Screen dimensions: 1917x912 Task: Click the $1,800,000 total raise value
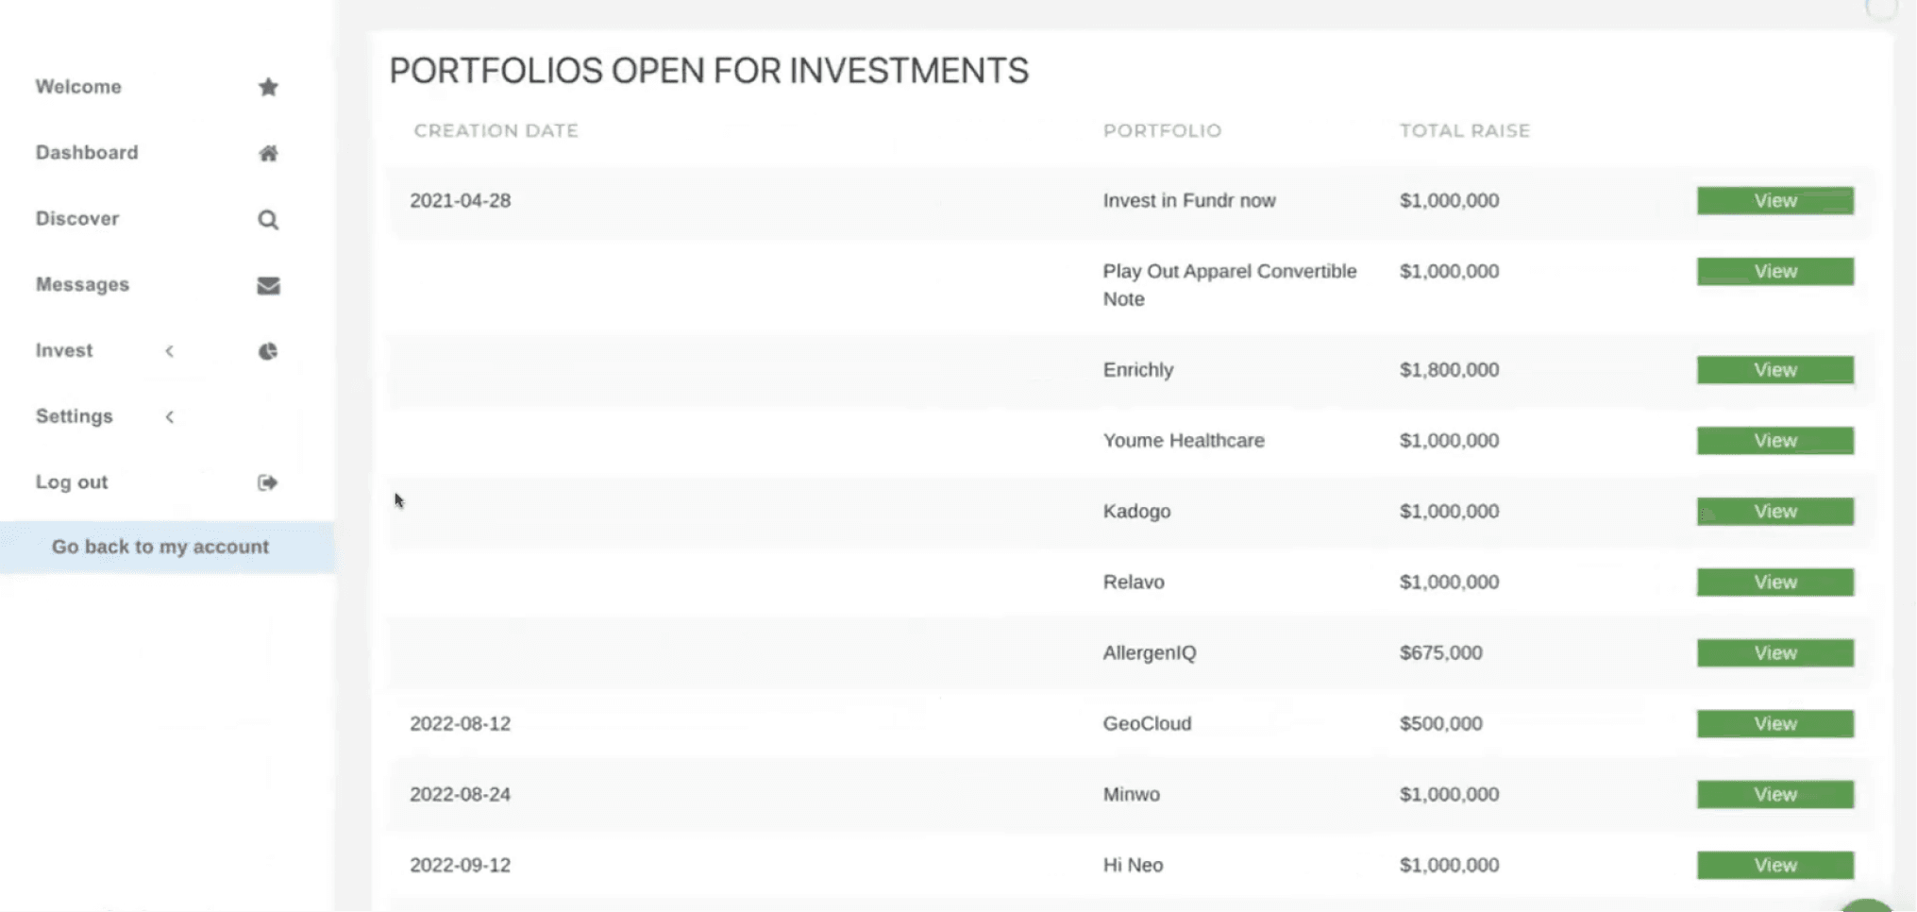tap(1449, 369)
